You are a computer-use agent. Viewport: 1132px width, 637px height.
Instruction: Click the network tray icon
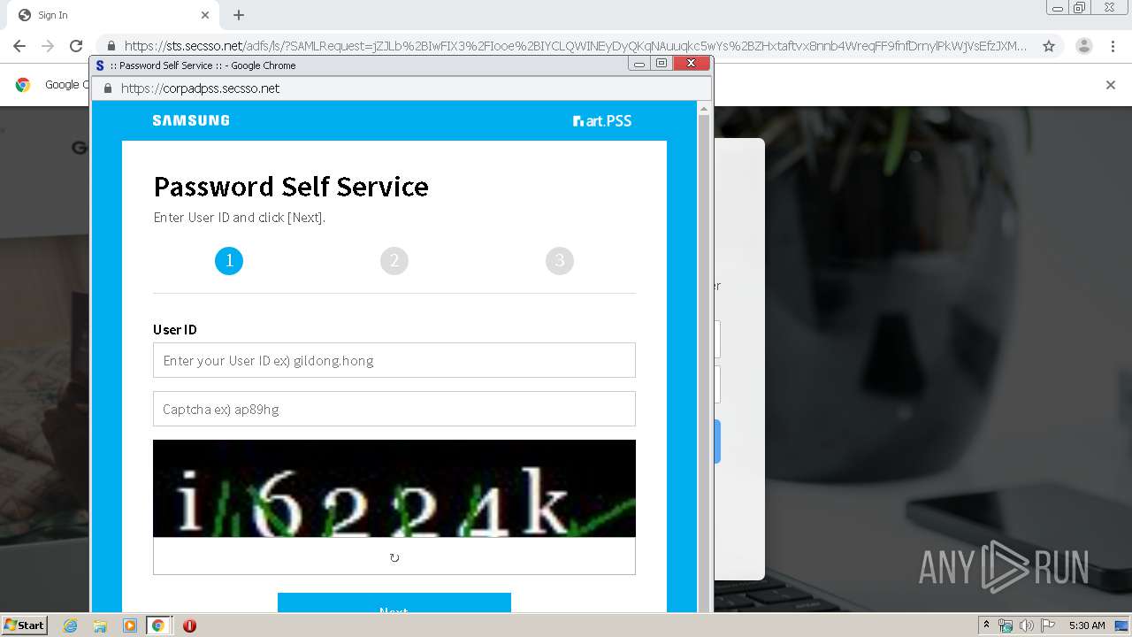coord(1006,625)
